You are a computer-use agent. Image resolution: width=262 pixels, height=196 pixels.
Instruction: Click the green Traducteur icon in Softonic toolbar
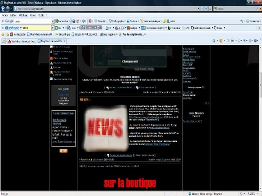(169, 28)
